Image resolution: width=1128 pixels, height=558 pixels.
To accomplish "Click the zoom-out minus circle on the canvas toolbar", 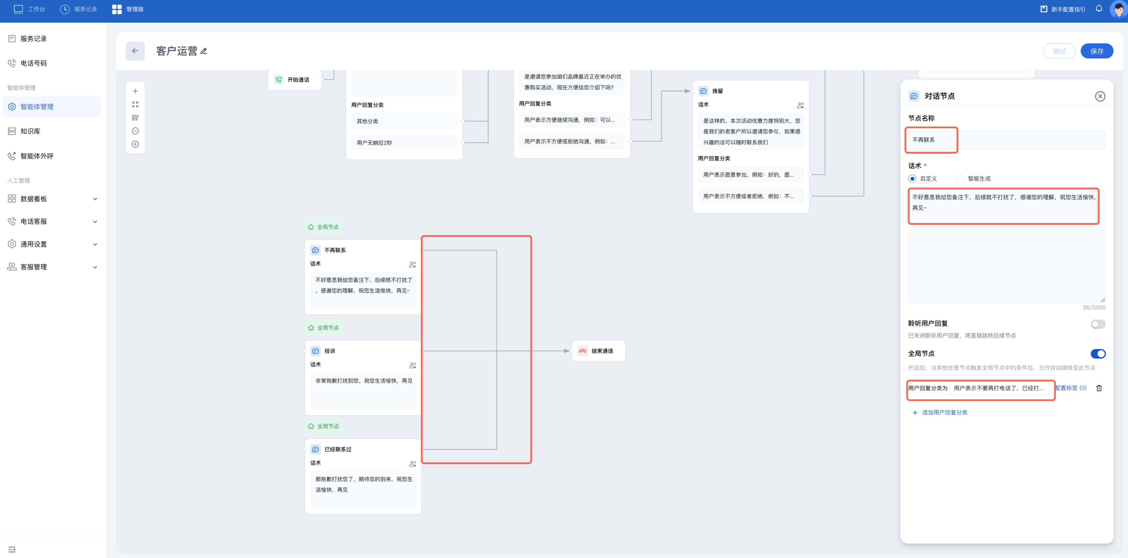I will [135, 131].
